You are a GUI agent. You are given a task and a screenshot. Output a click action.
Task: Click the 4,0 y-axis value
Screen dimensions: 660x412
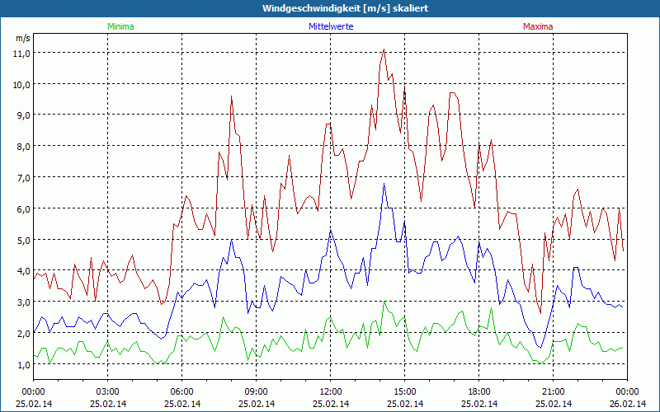pyautogui.click(x=23, y=271)
